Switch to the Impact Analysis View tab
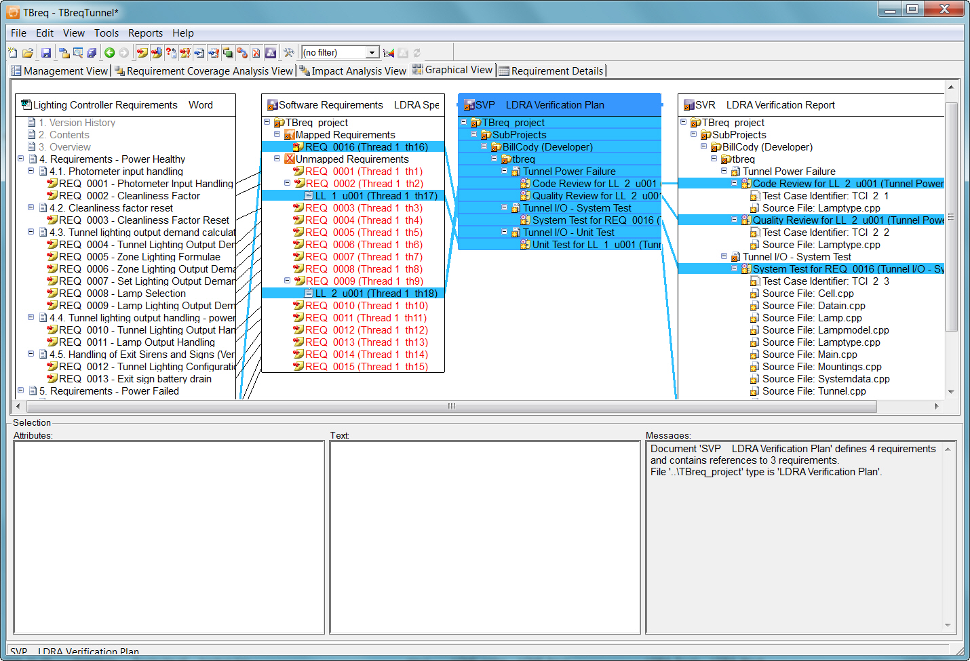The image size is (970, 661). 353,71
